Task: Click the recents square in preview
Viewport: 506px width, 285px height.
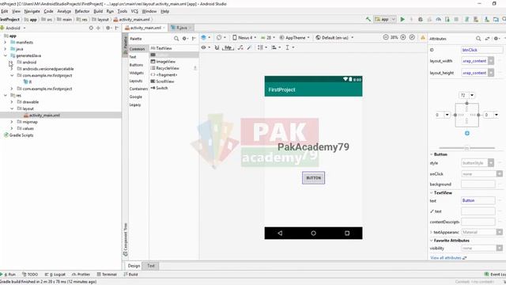Action: click(347, 233)
